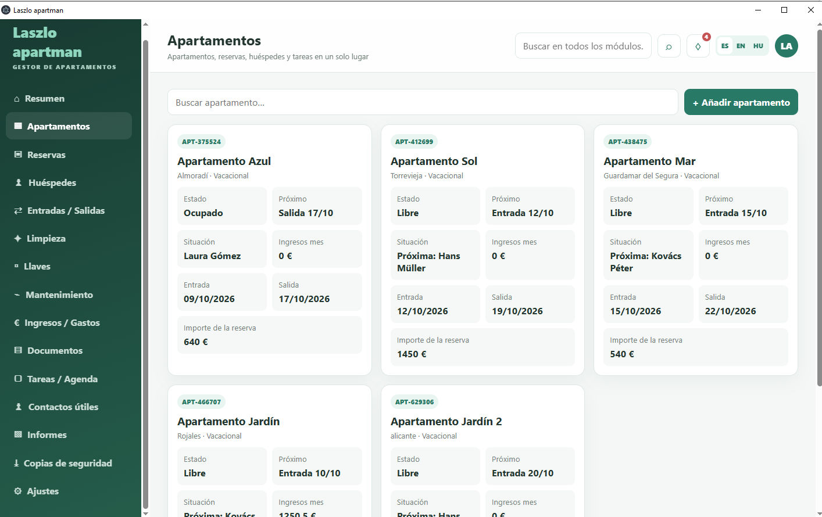This screenshot has height=517, width=822.
Task: Open the LA user avatar
Action: coord(787,46)
